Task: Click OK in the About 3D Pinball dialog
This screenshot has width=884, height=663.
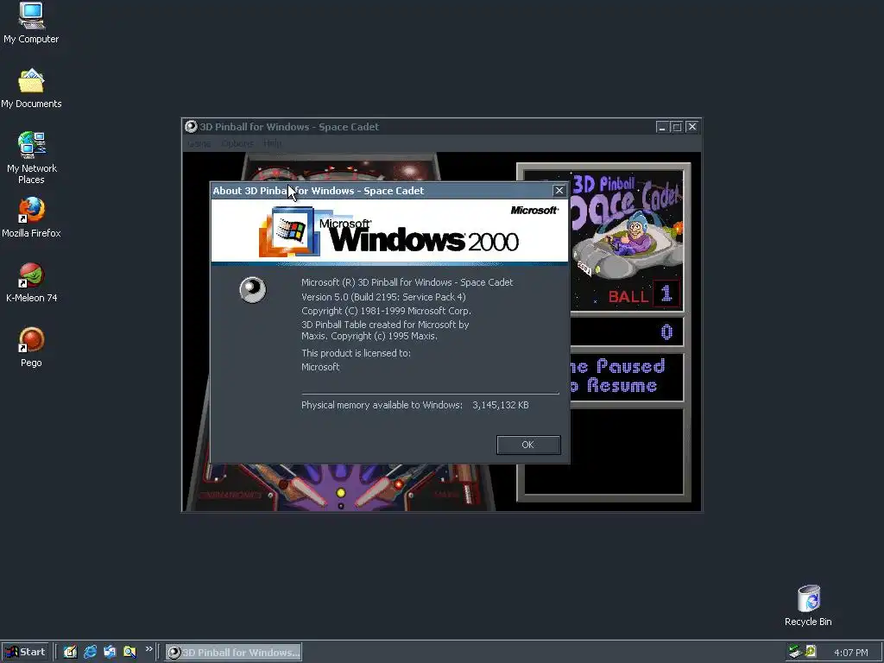Action: click(x=528, y=445)
